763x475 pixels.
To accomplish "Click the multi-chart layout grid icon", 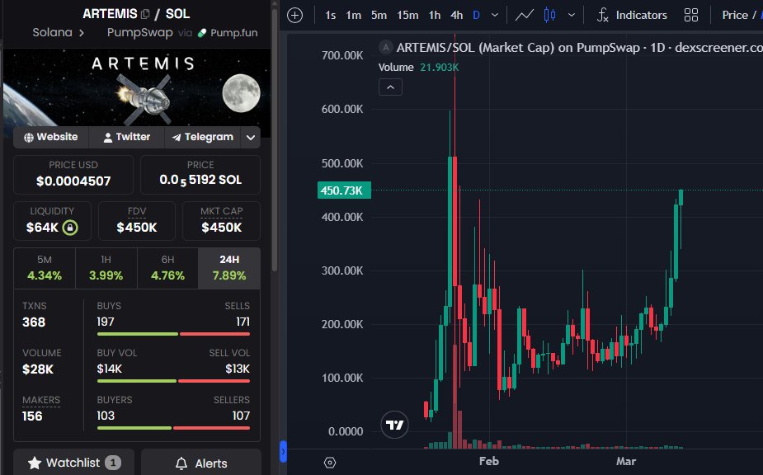I will (x=691, y=14).
